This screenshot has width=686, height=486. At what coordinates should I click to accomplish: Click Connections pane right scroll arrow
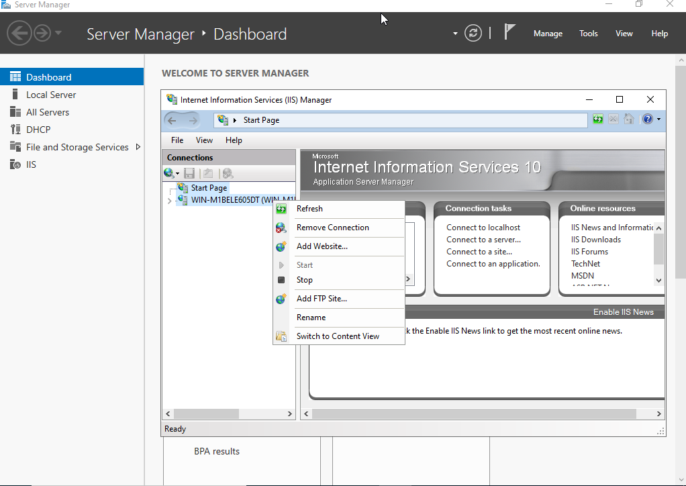(x=289, y=414)
